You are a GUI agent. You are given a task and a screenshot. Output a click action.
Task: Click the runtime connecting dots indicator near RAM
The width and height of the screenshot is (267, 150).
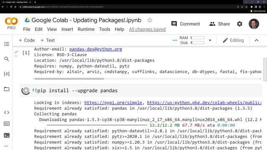click(x=175, y=40)
